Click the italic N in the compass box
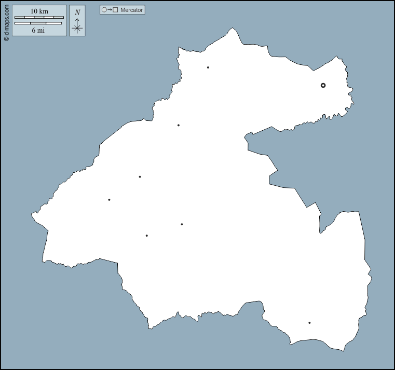The image size is (395, 370). point(77,12)
